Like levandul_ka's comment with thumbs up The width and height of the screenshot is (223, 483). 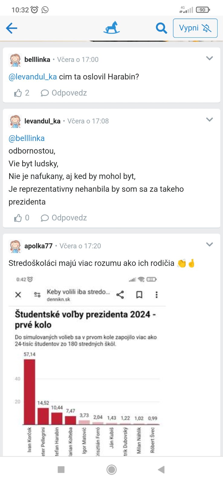pyautogui.click(x=18, y=218)
